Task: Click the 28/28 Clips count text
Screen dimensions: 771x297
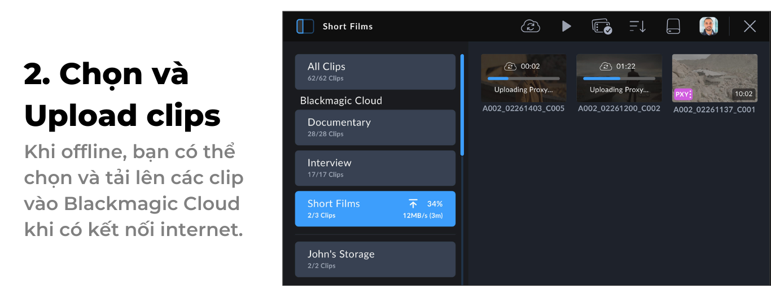Action: 326,134
